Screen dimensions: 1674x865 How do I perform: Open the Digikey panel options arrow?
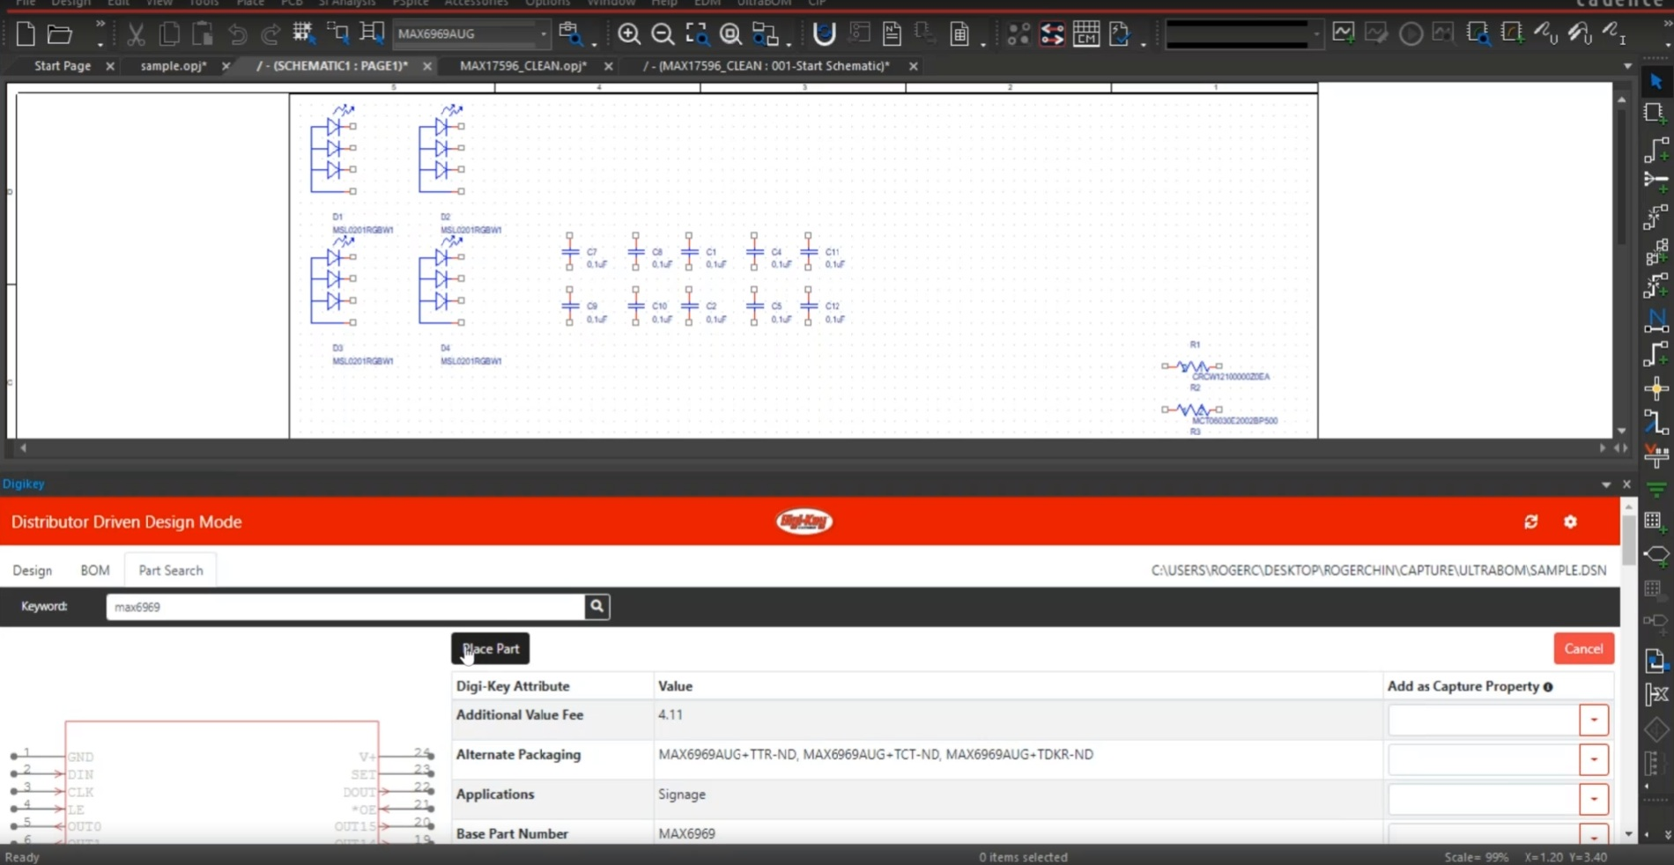tap(1606, 484)
